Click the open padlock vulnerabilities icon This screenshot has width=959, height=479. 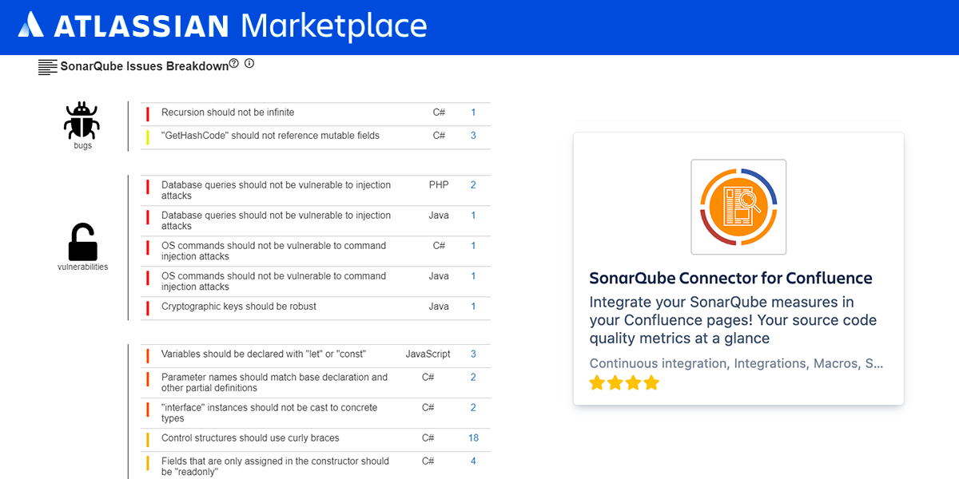tap(82, 242)
